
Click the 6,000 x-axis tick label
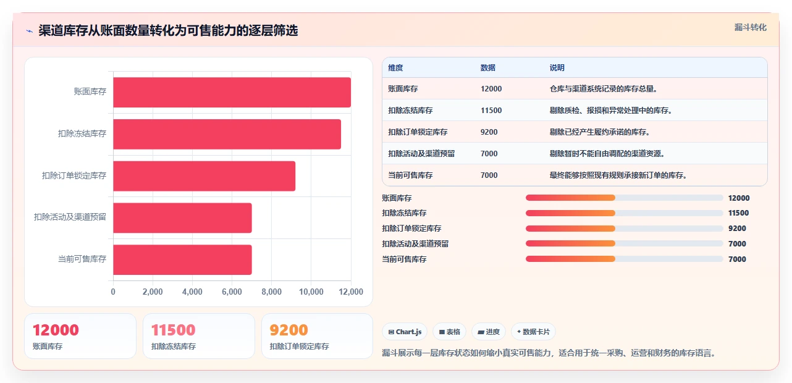(x=232, y=292)
